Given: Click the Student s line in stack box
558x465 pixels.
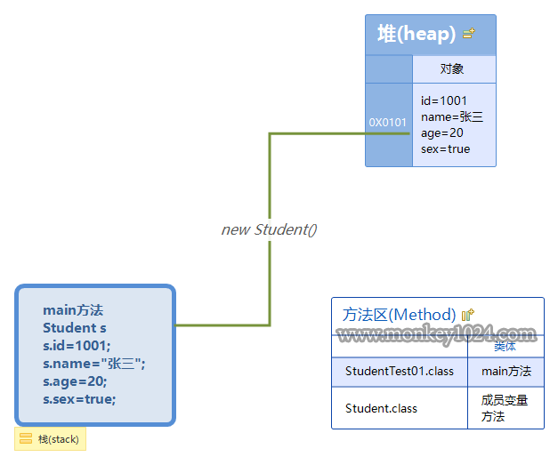Looking at the screenshot, I should pos(75,328).
